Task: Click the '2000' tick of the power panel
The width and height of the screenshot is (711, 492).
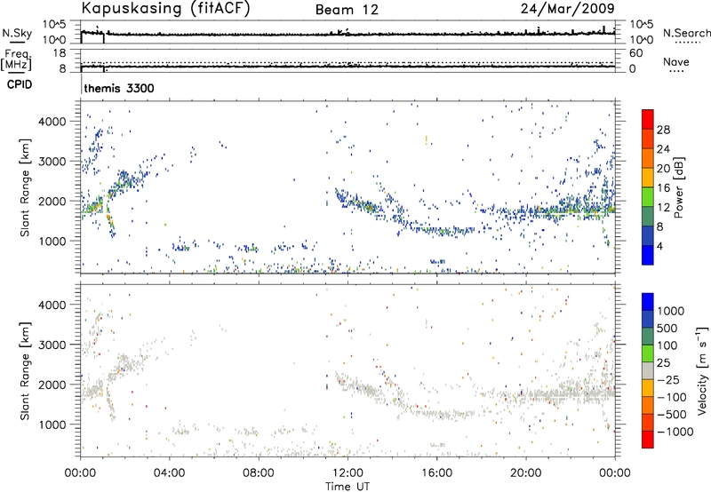Action: [52, 201]
